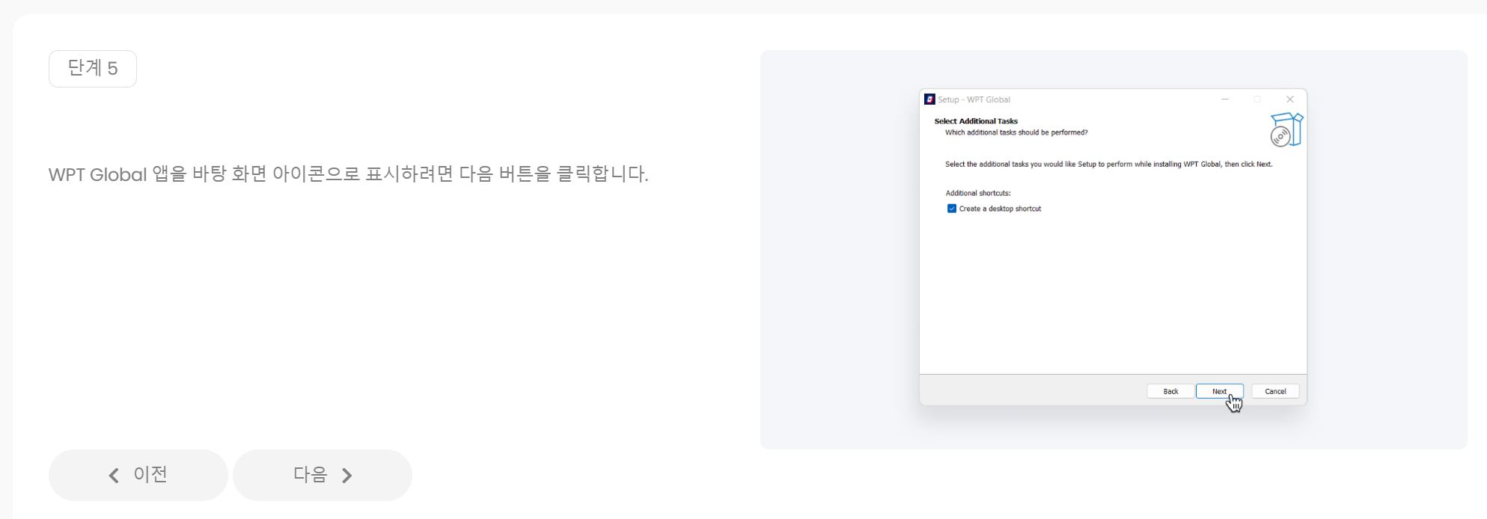Go back with the 이전 button

138,475
